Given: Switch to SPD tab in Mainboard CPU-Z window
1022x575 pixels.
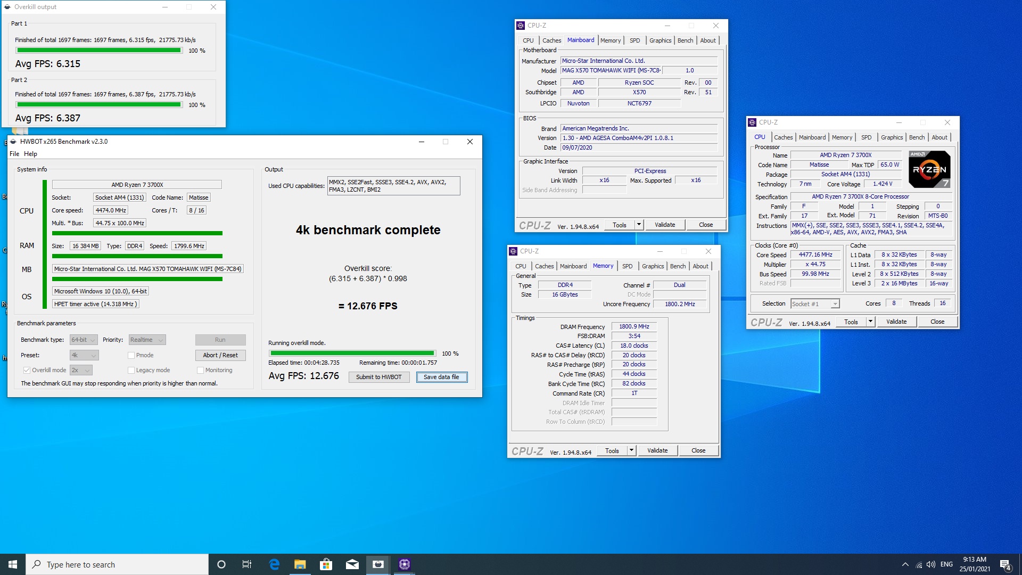Looking at the screenshot, I should tap(634, 40).
